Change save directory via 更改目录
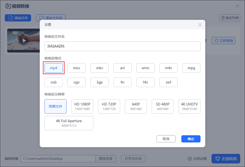The height and width of the screenshot is (167, 245). pyautogui.click(x=106, y=159)
